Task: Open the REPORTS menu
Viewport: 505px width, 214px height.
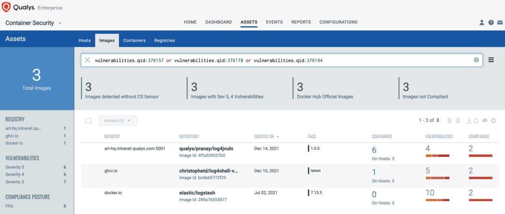Action: (301, 22)
